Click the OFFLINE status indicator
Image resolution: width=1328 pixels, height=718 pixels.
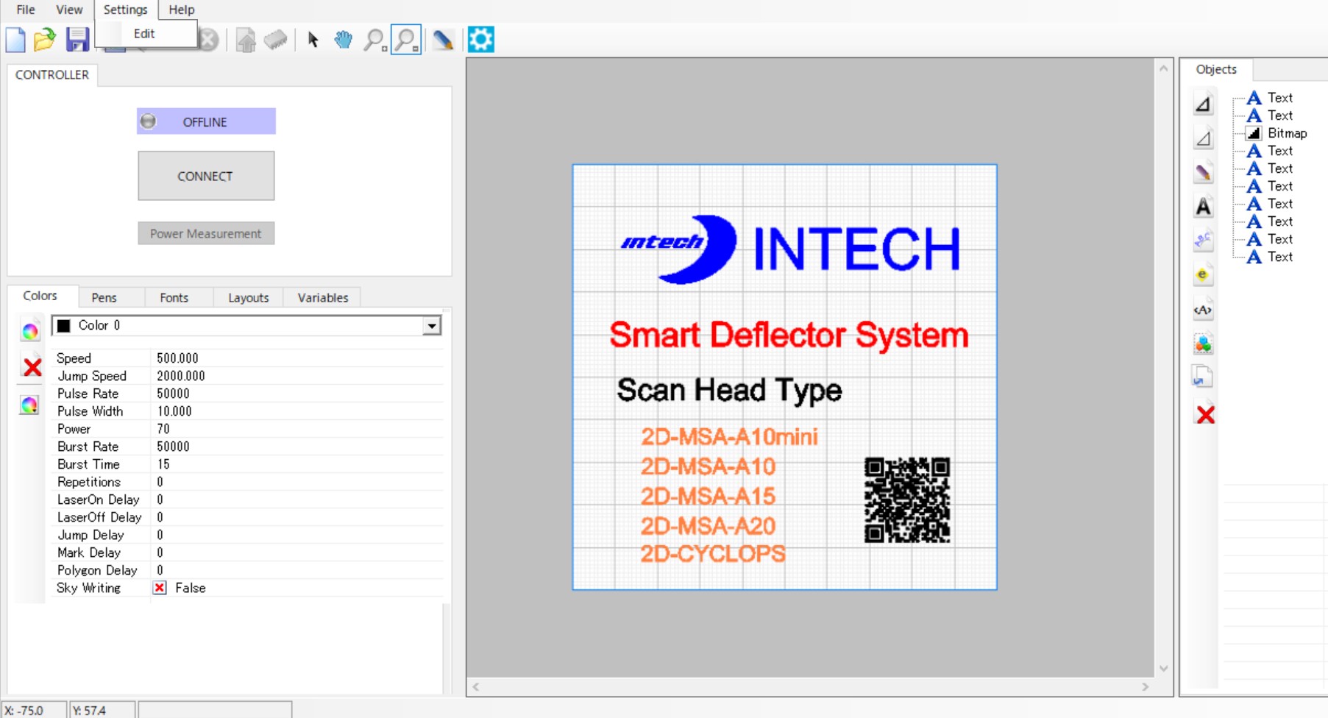(206, 121)
